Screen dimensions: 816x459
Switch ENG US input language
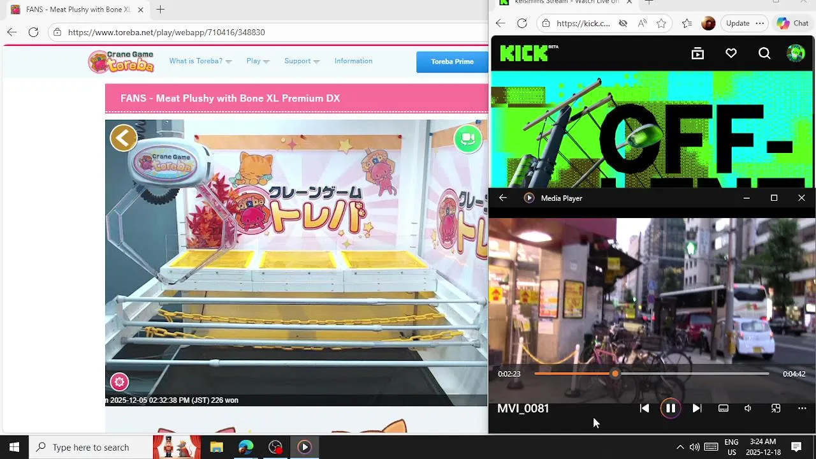point(731,448)
